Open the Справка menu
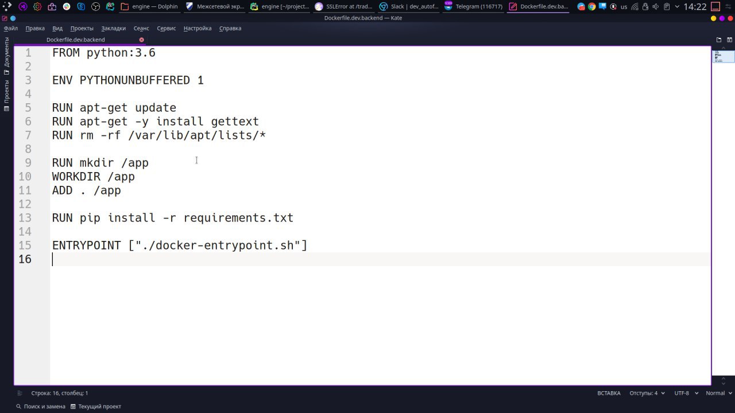The height and width of the screenshot is (413, 735). click(230, 28)
